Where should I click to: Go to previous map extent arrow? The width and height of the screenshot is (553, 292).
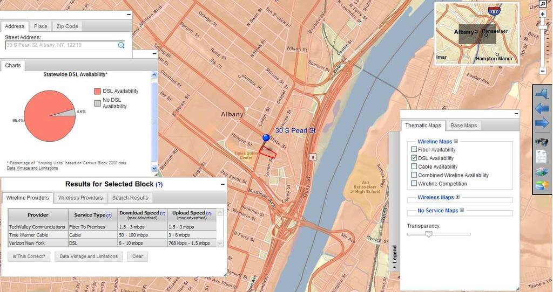tap(542, 108)
